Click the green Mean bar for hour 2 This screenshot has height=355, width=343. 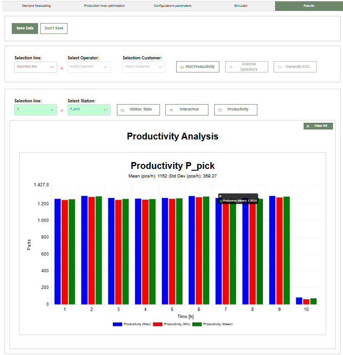coord(99,250)
